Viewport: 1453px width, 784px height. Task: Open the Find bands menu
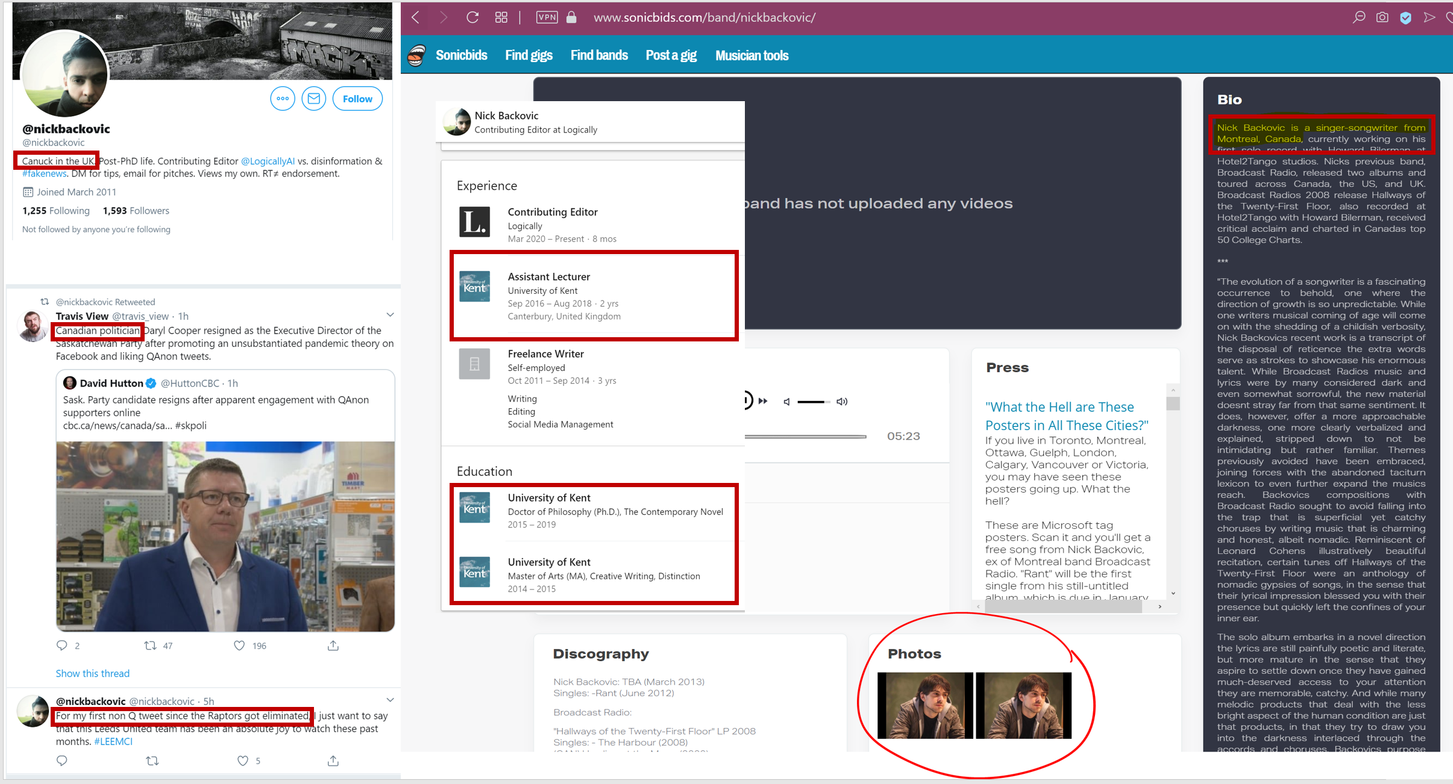click(599, 55)
